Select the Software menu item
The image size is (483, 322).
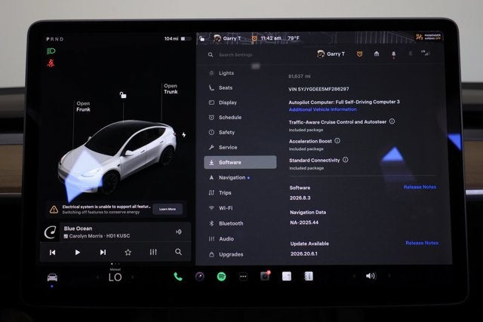pyautogui.click(x=240, y=162)
